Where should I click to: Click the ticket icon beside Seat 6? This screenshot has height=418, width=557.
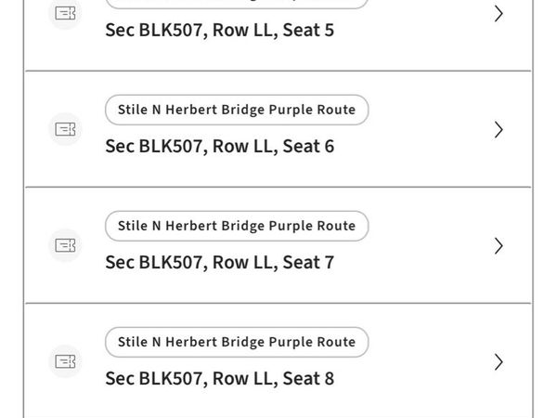click(x=65, y=129)
